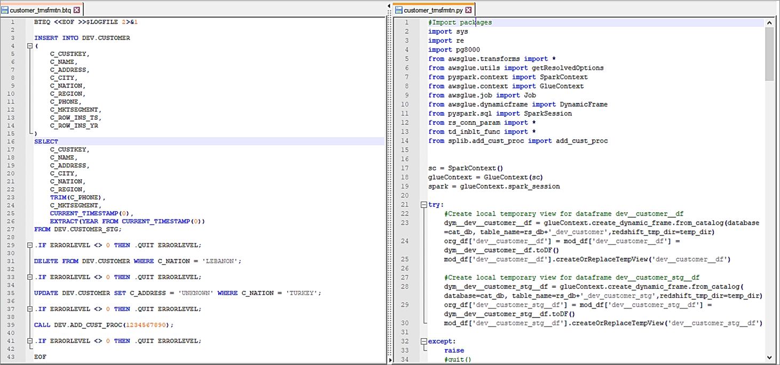
Task: Toggle the fold marker on line 33
Action: coord(29,277)
